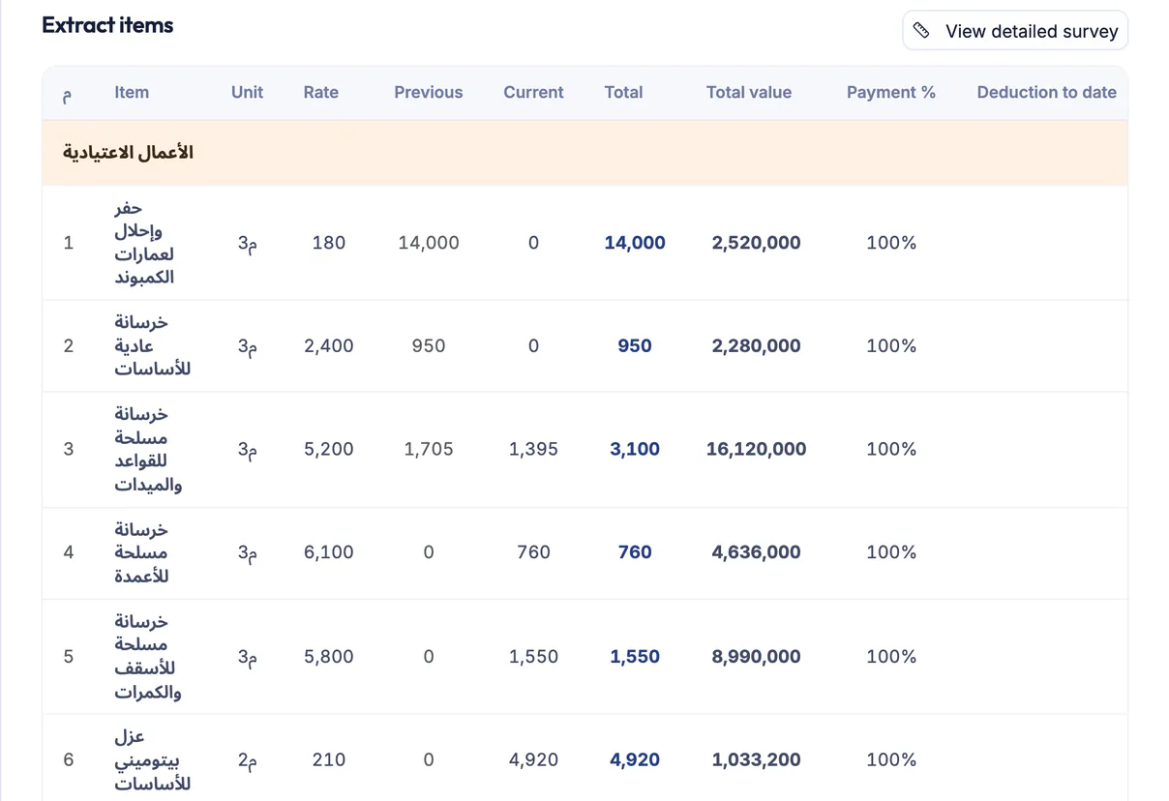Screen dimensions: 1169x801
Task: Select the bold total quantity 3,100
Action: (635, 449)
